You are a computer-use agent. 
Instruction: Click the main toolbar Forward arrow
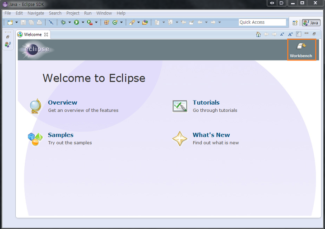(x=213, y=22)
